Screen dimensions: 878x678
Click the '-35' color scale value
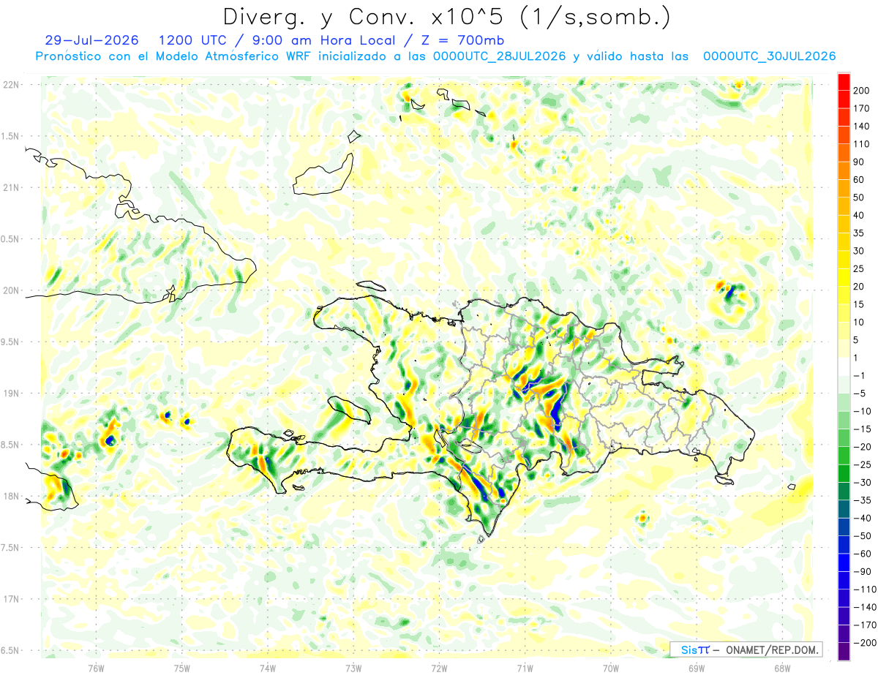[x=861, y=500]
